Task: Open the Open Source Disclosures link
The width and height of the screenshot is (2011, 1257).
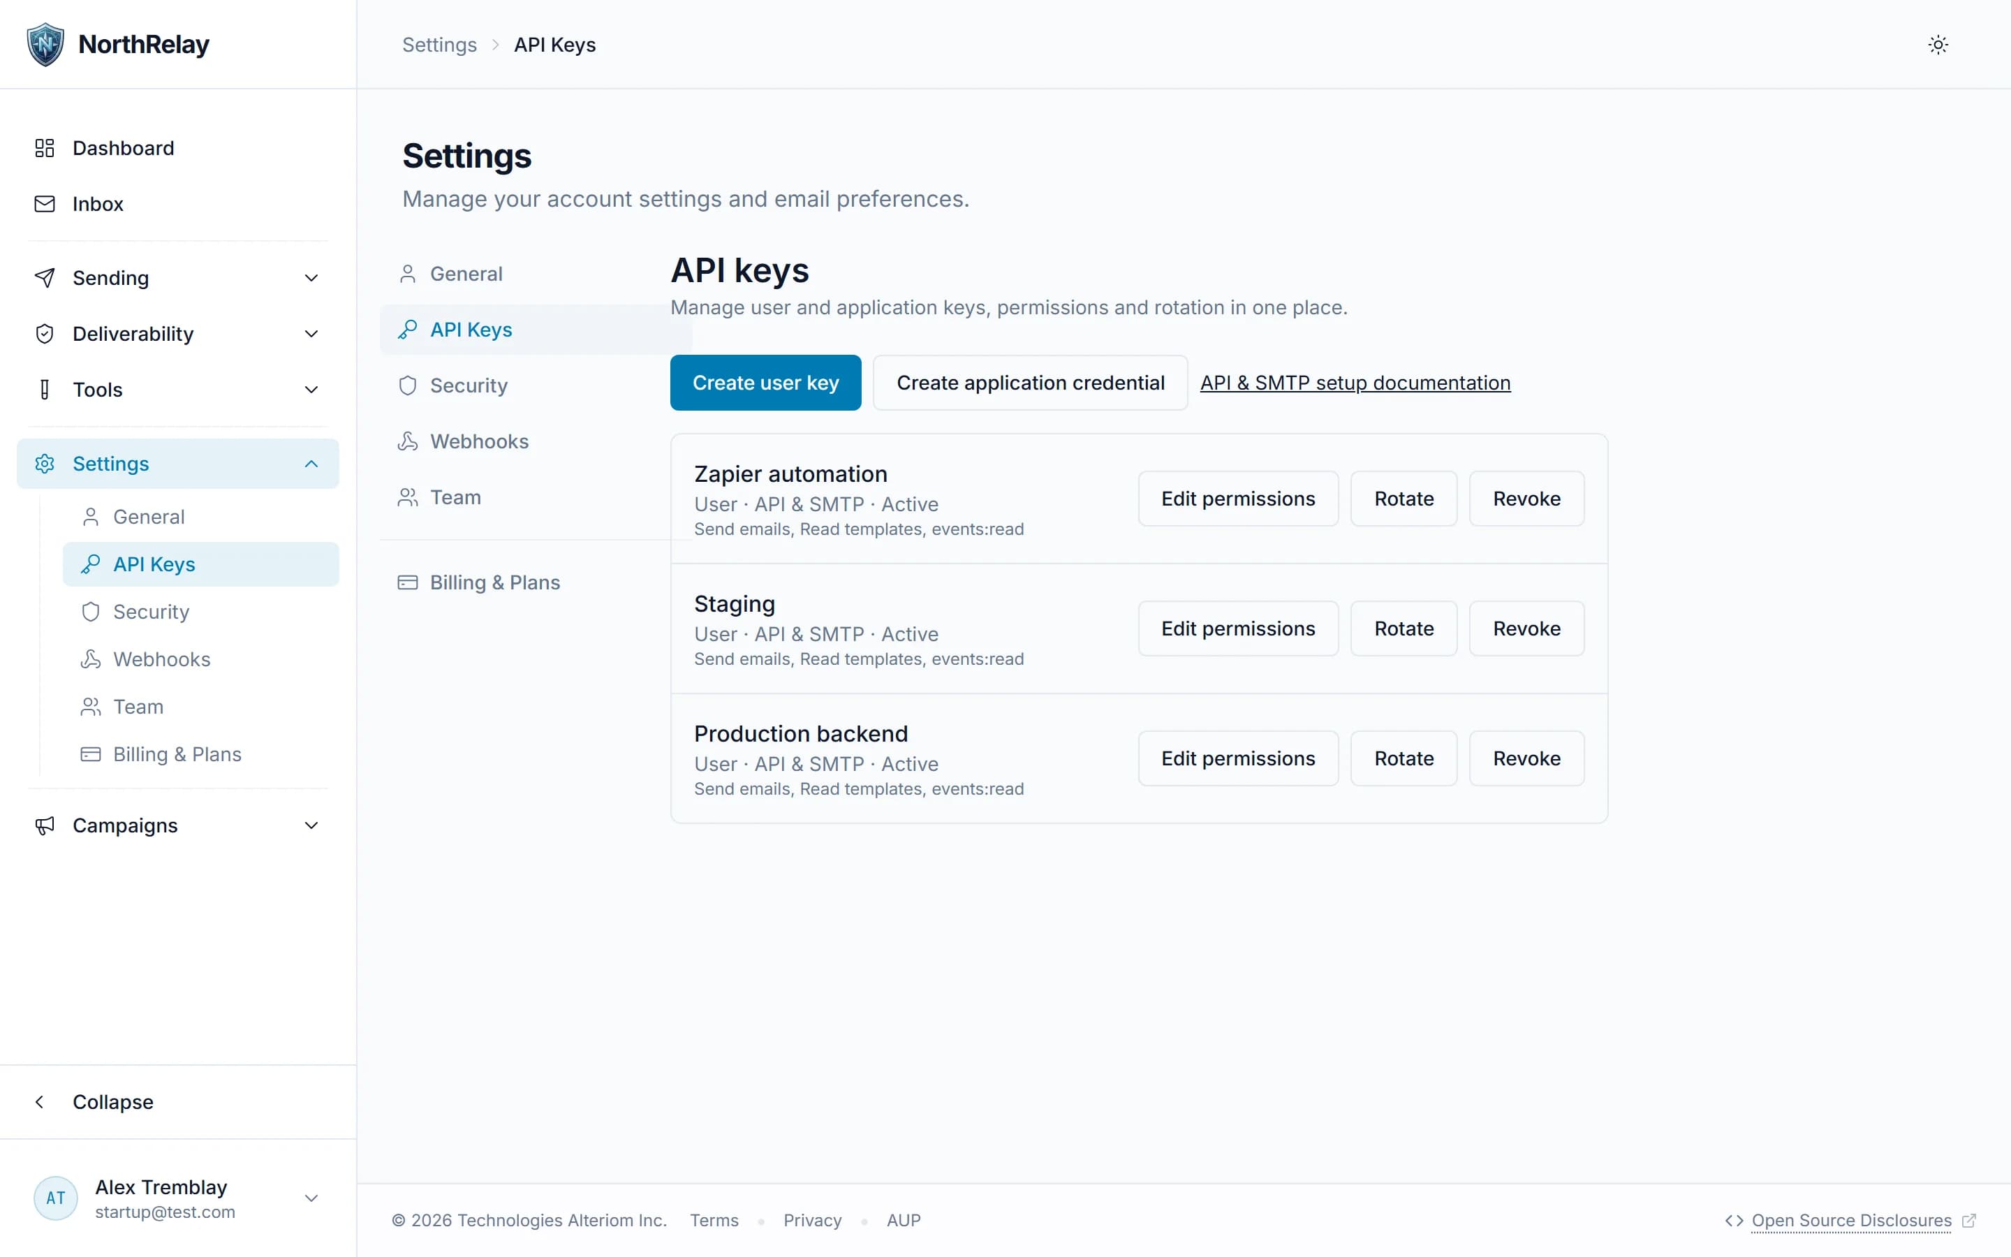Action: 1852,1221
